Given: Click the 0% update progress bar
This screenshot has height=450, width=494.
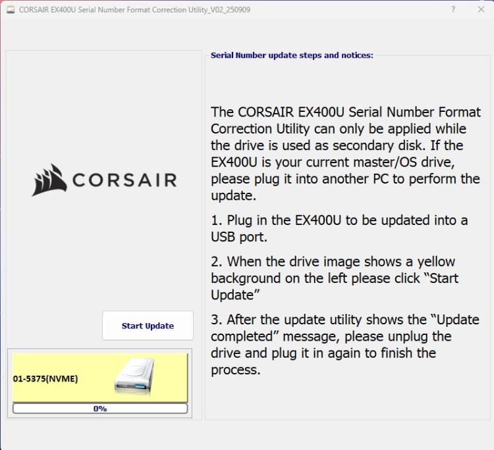Looking at the screenshot, I should (x=100, y=409).
